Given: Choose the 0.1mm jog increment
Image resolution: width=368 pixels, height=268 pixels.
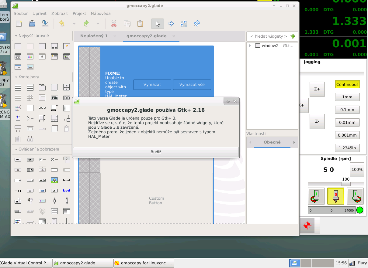Looking at the screenshot, I should point(347,110).
